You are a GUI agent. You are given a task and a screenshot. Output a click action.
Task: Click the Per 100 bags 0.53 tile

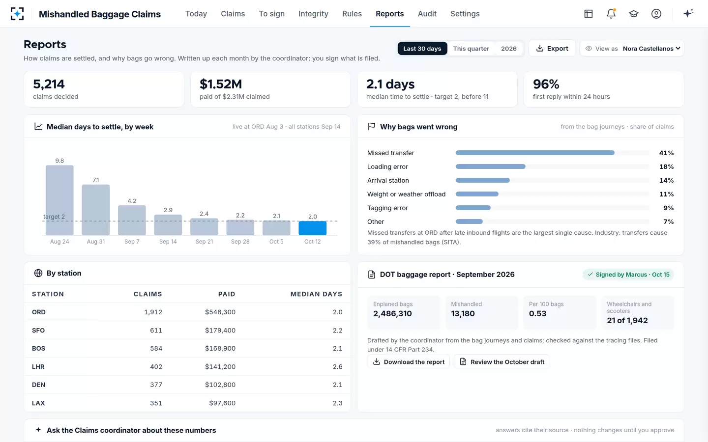[560, 312]
